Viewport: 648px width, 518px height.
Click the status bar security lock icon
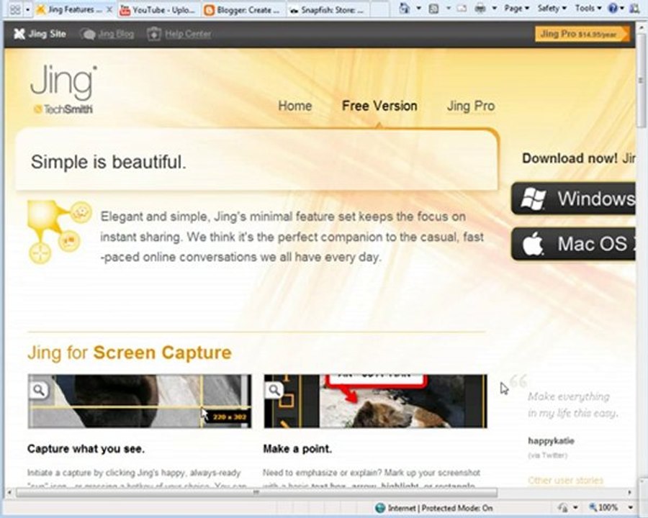(x=562, y=507)
